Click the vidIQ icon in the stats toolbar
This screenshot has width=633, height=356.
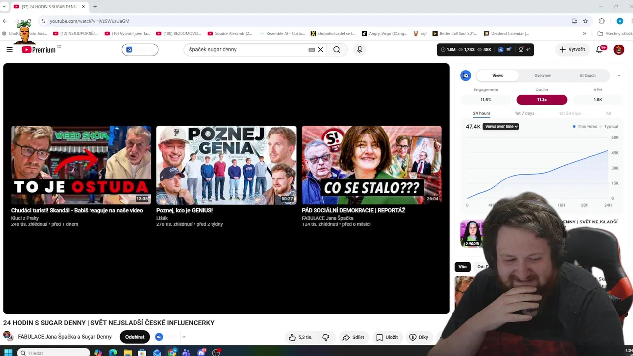click(500, 49)
